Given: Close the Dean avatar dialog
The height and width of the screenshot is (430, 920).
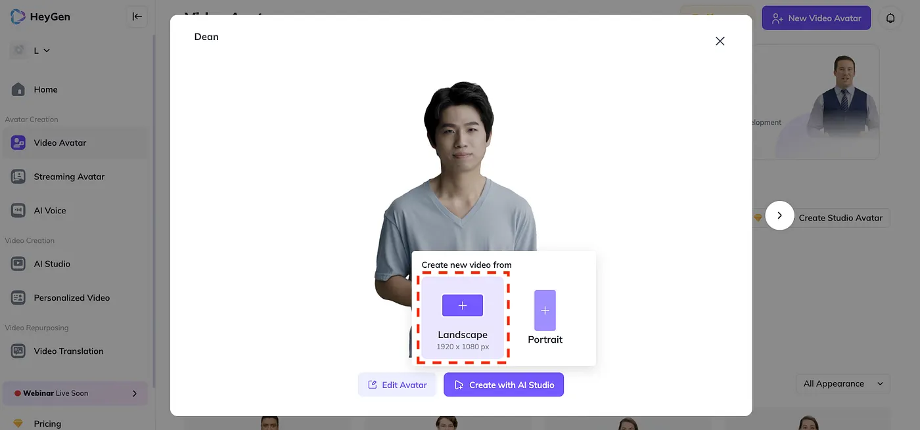Looking at the screenshot, I should (720, 41).
